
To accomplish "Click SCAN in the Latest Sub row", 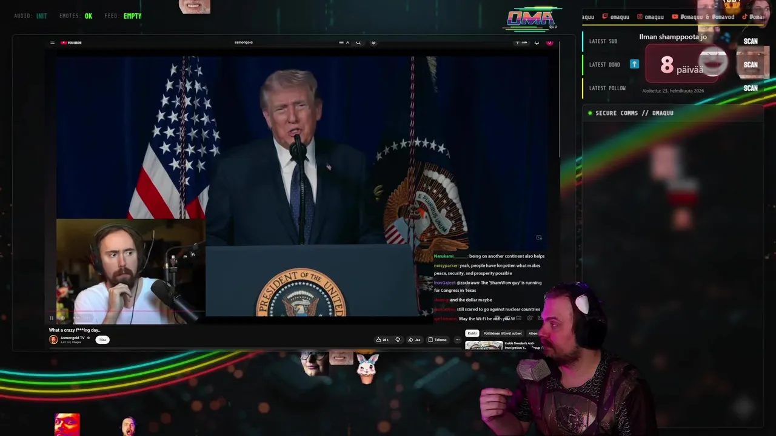I will click(x=751, y=41).
